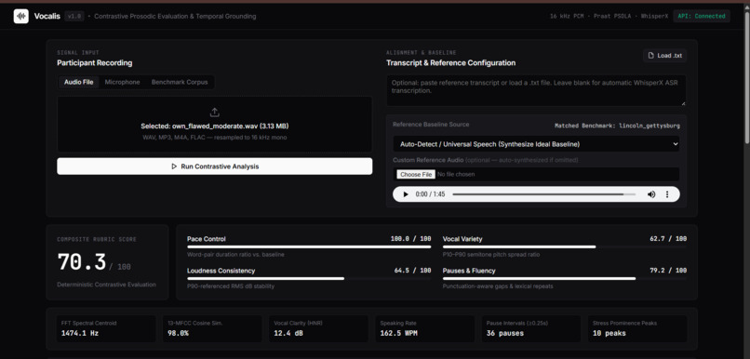Click the Loudness Consistency label

[x=221, y=271]
